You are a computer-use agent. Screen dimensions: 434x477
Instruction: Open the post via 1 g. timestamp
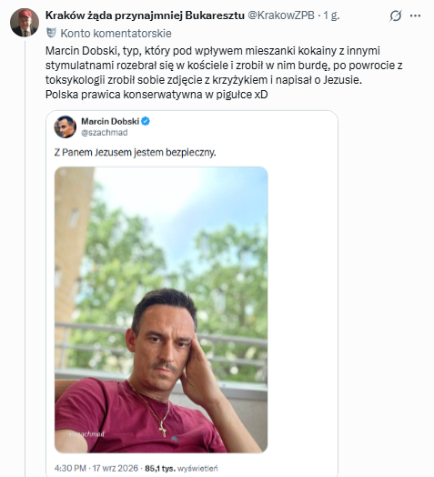click(331, 15)
